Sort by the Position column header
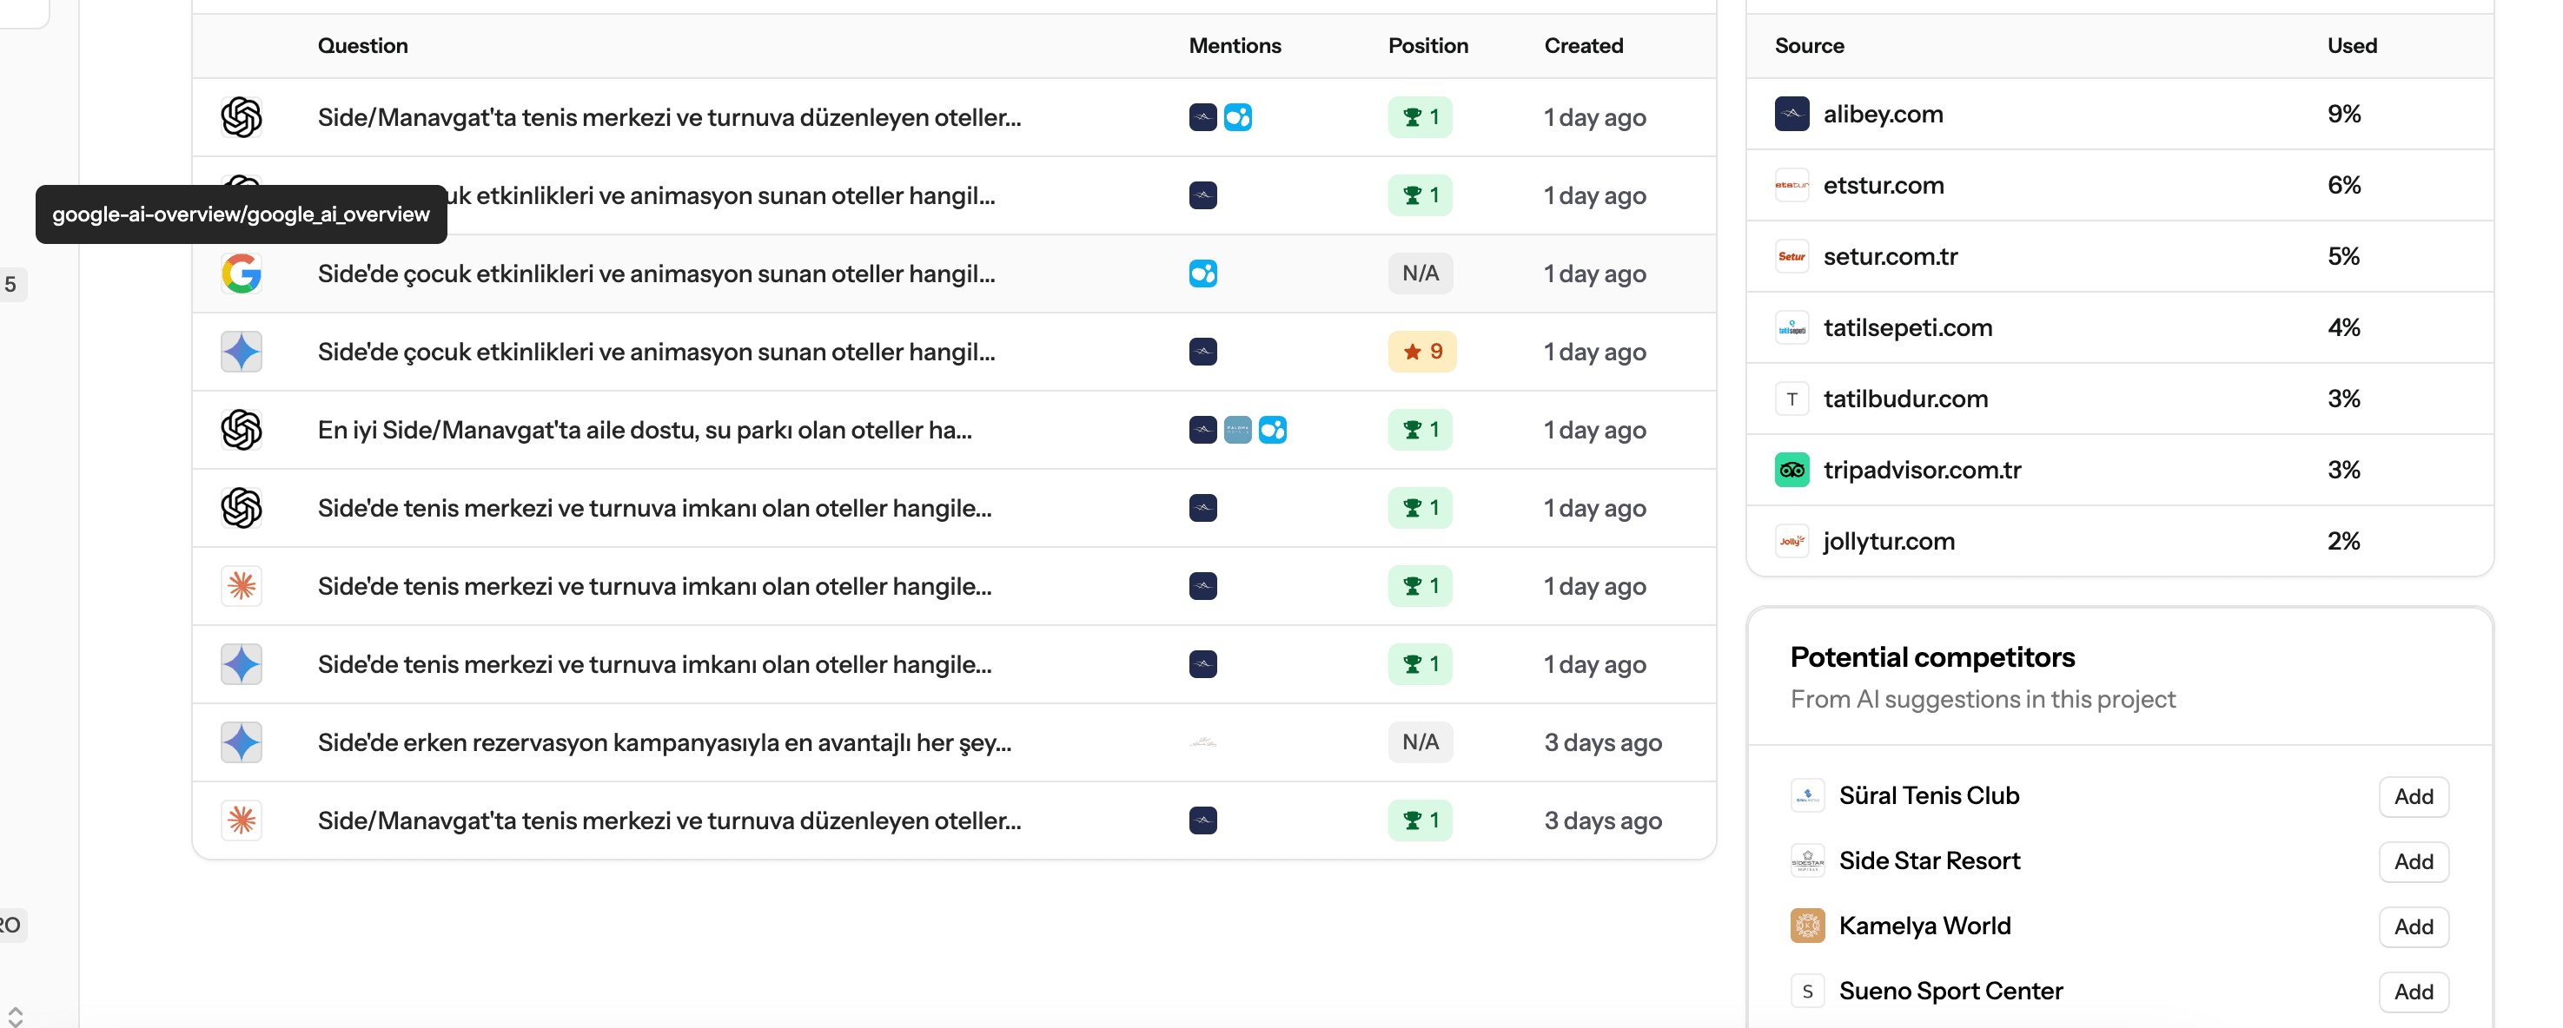 pyautogui.click(x=1427, y=46)
